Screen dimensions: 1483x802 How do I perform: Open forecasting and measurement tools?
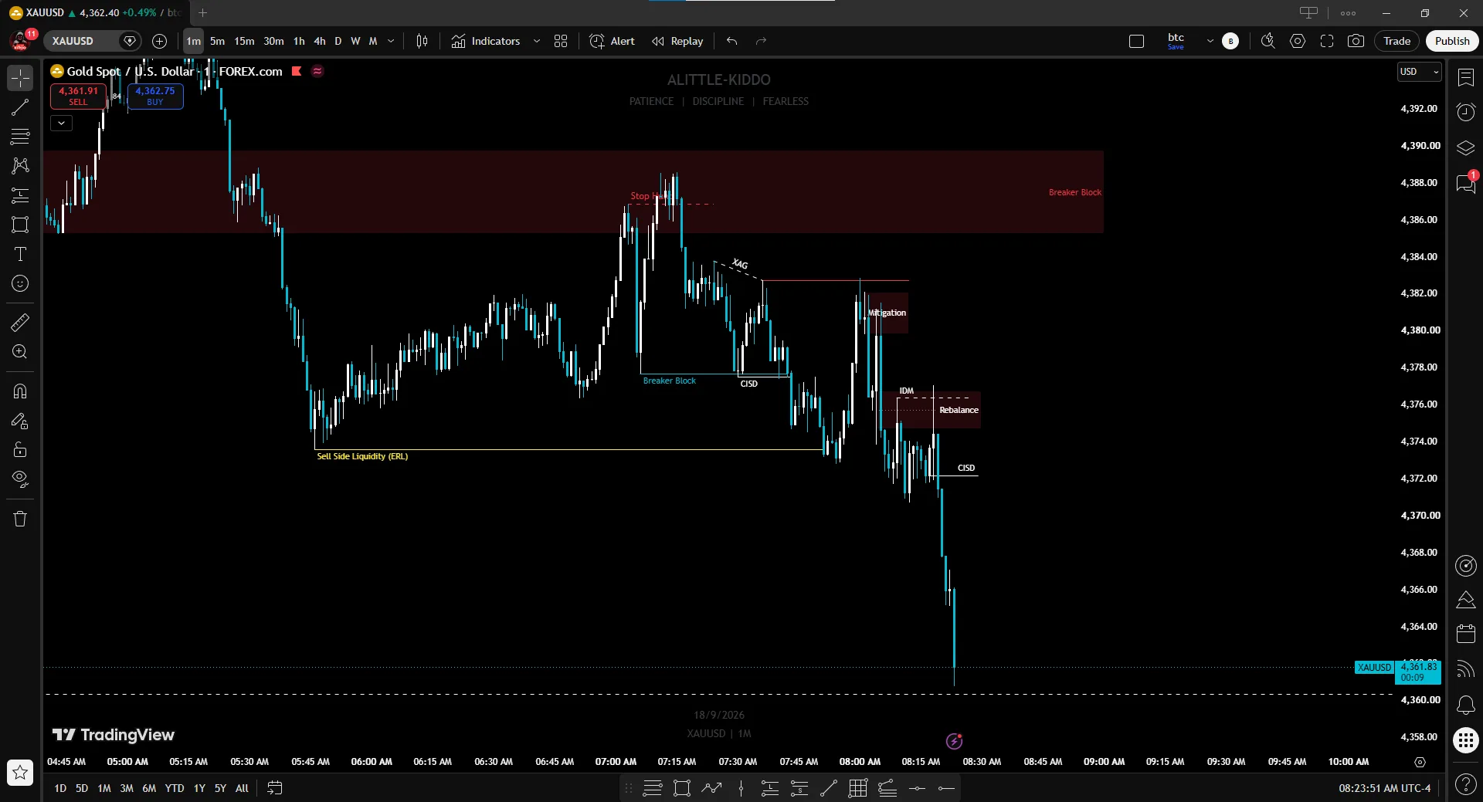[20, 195]
